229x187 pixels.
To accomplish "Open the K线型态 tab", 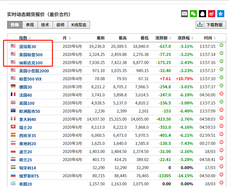I will (79, 25).
